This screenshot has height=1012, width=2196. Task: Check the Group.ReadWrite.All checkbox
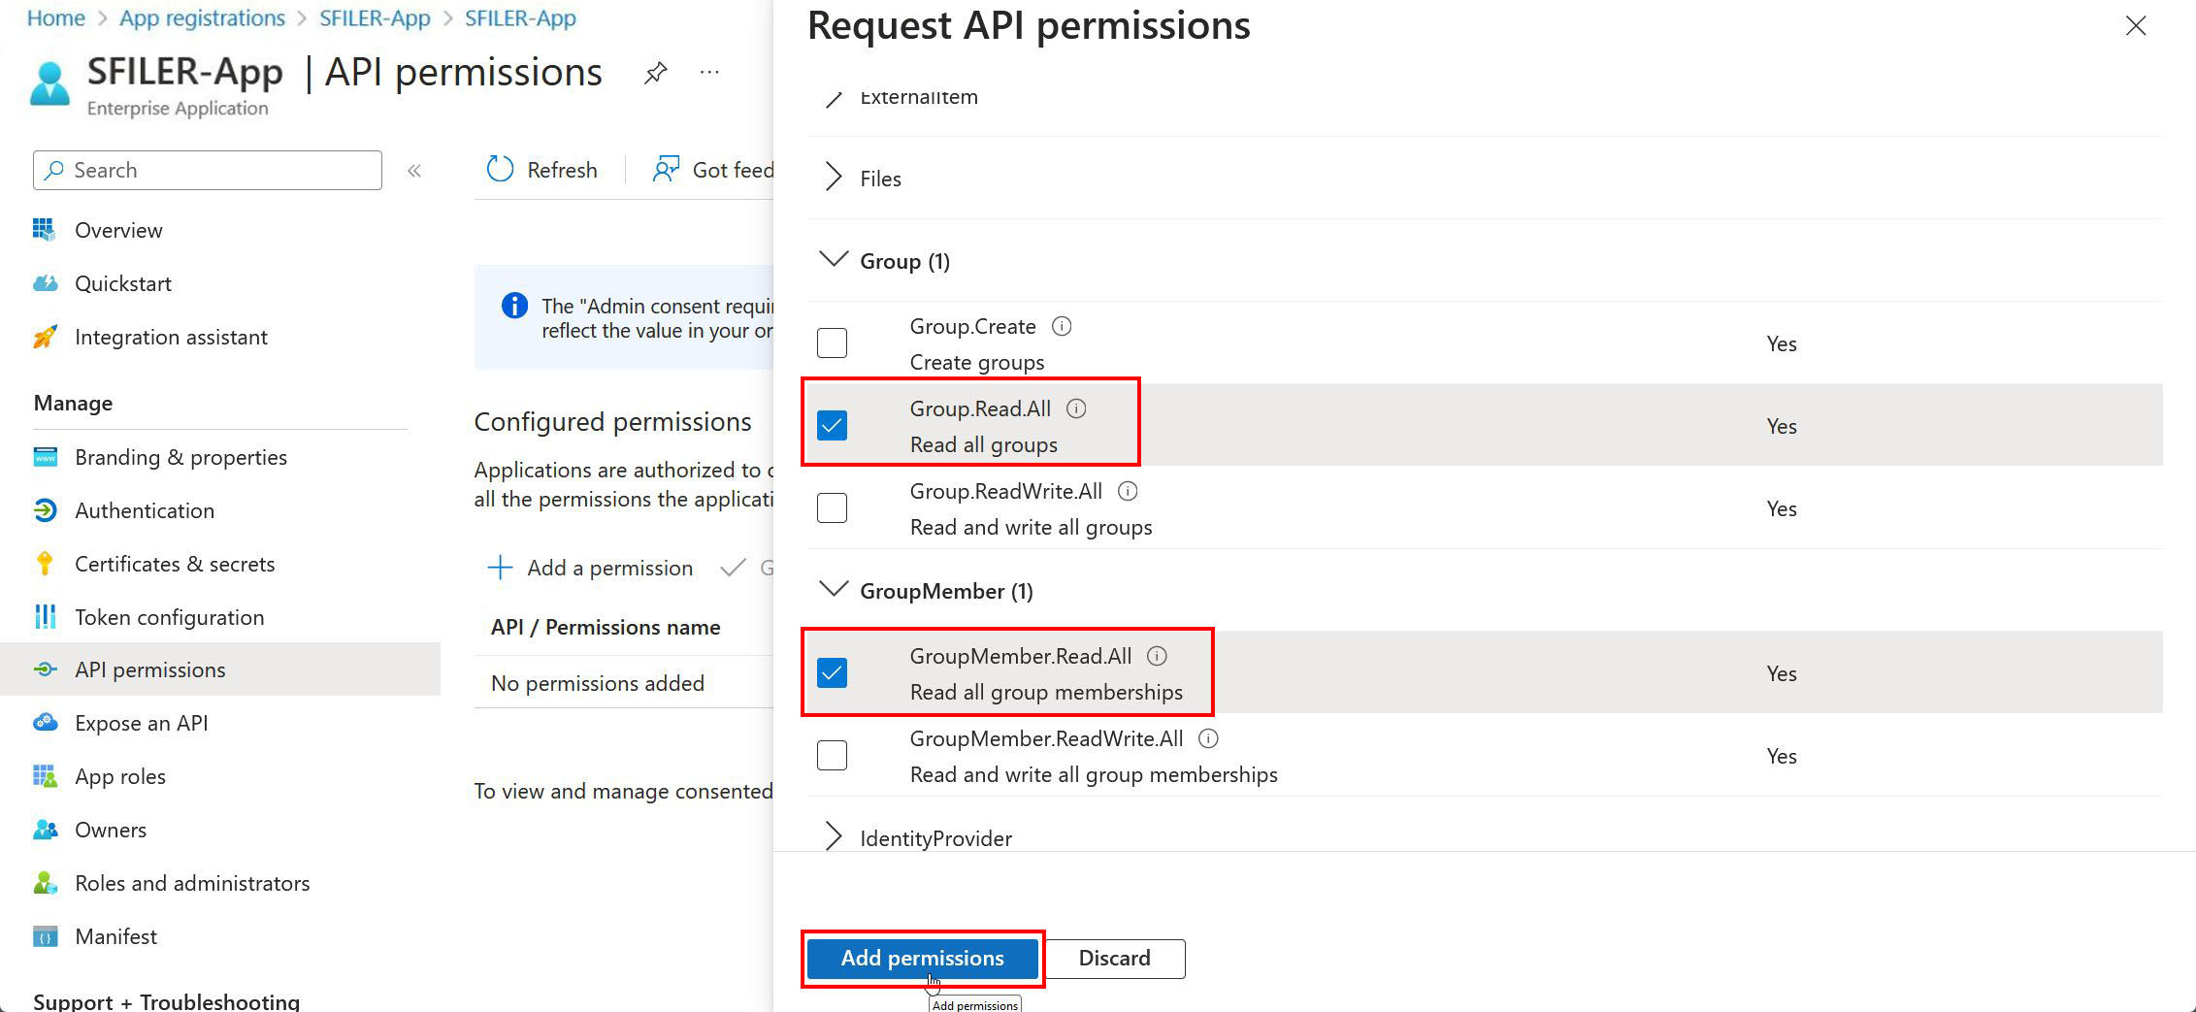(832, 507)
